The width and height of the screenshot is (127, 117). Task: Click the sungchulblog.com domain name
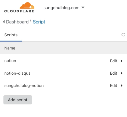click(61, 8)
